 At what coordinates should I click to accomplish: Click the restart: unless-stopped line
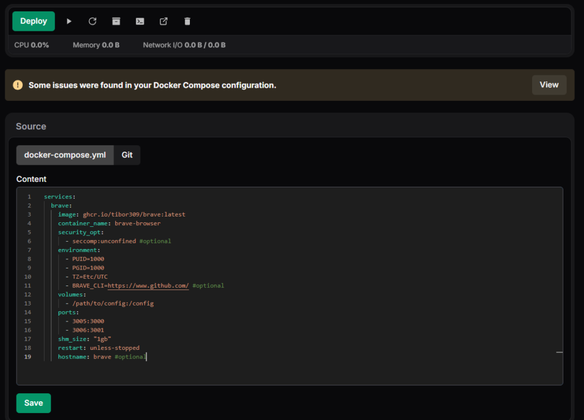click(x=98, y=348)
